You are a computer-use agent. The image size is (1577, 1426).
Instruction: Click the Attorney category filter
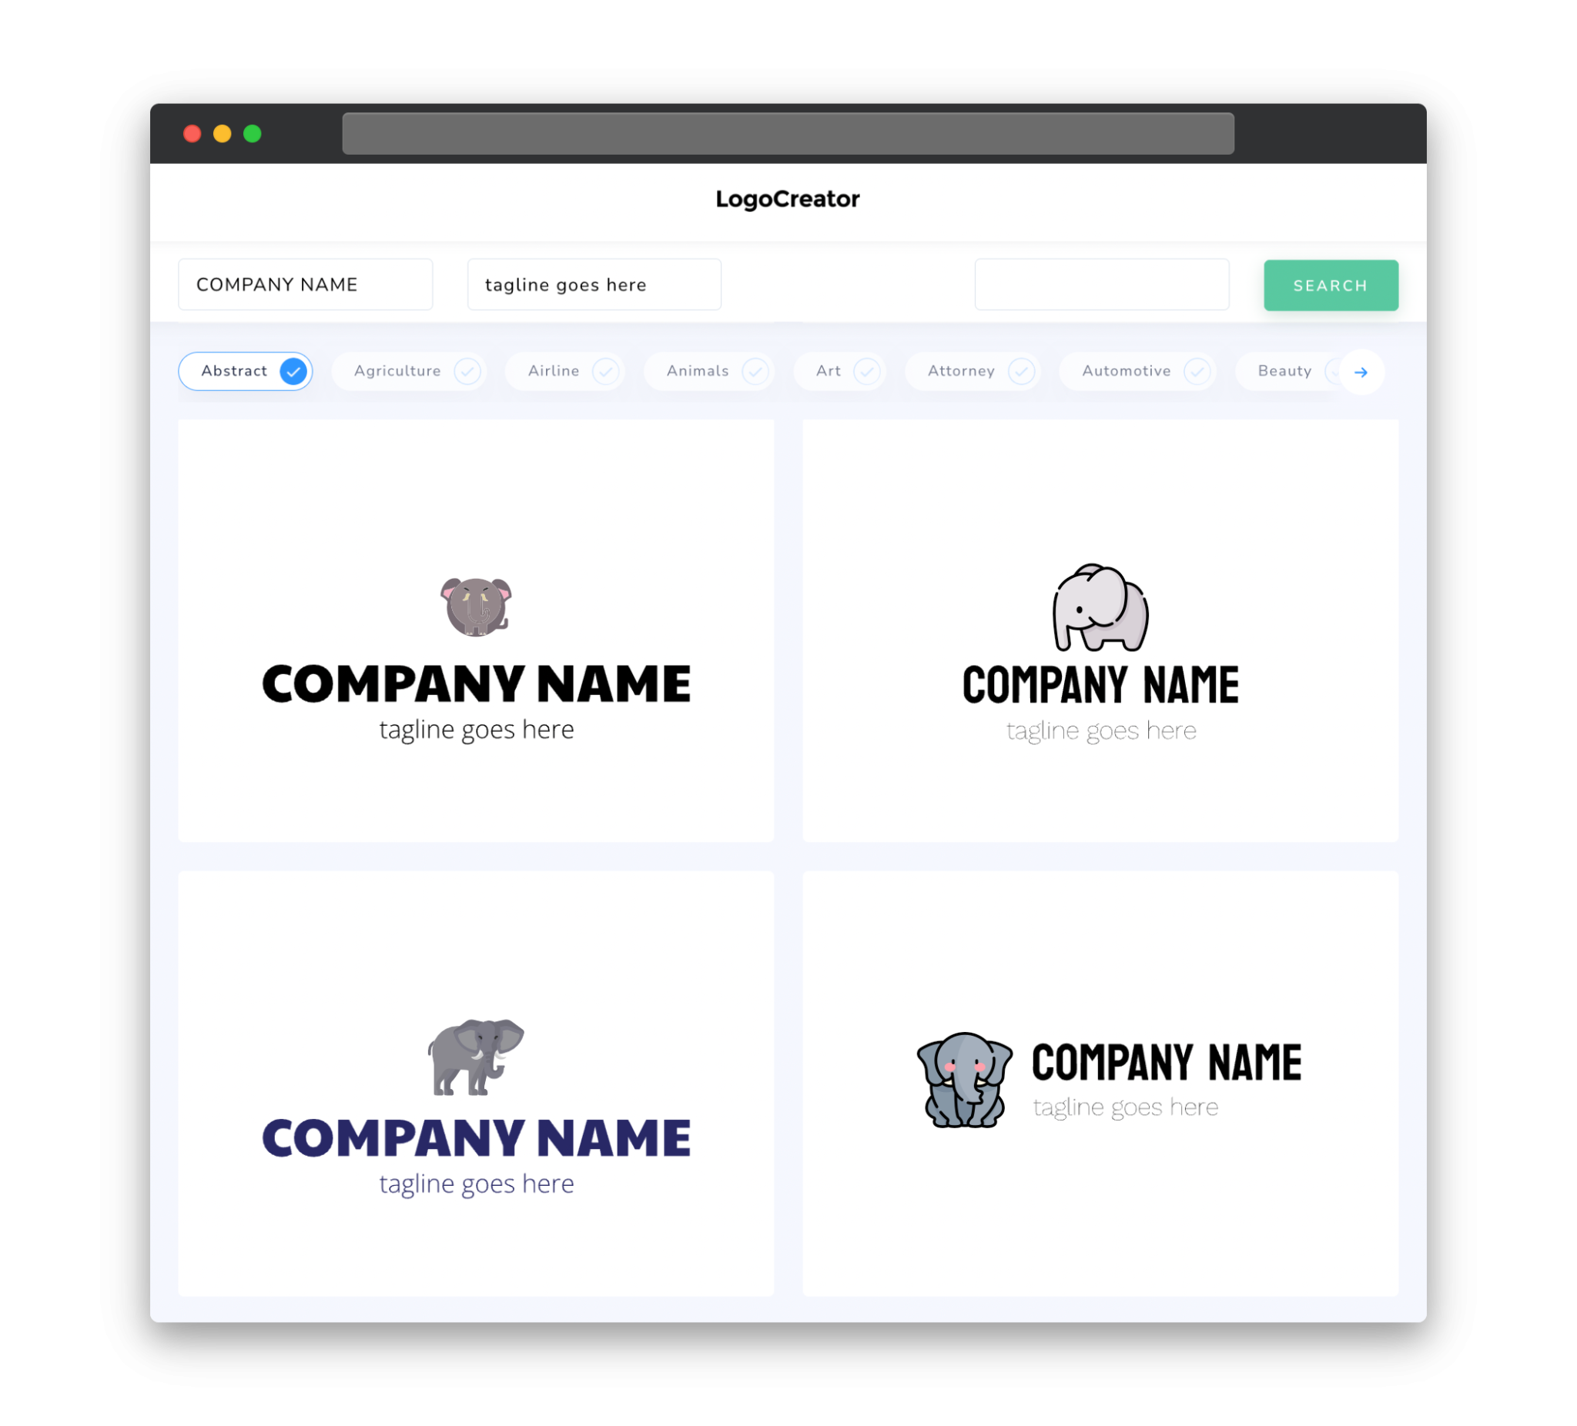pyautogui.click(x=976, y=371)
